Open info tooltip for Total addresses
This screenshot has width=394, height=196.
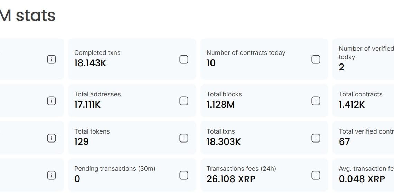pyautogui.click(x=184, y=101)
